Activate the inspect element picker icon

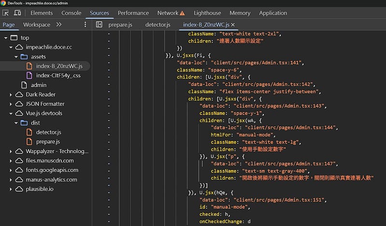point(6,13)
